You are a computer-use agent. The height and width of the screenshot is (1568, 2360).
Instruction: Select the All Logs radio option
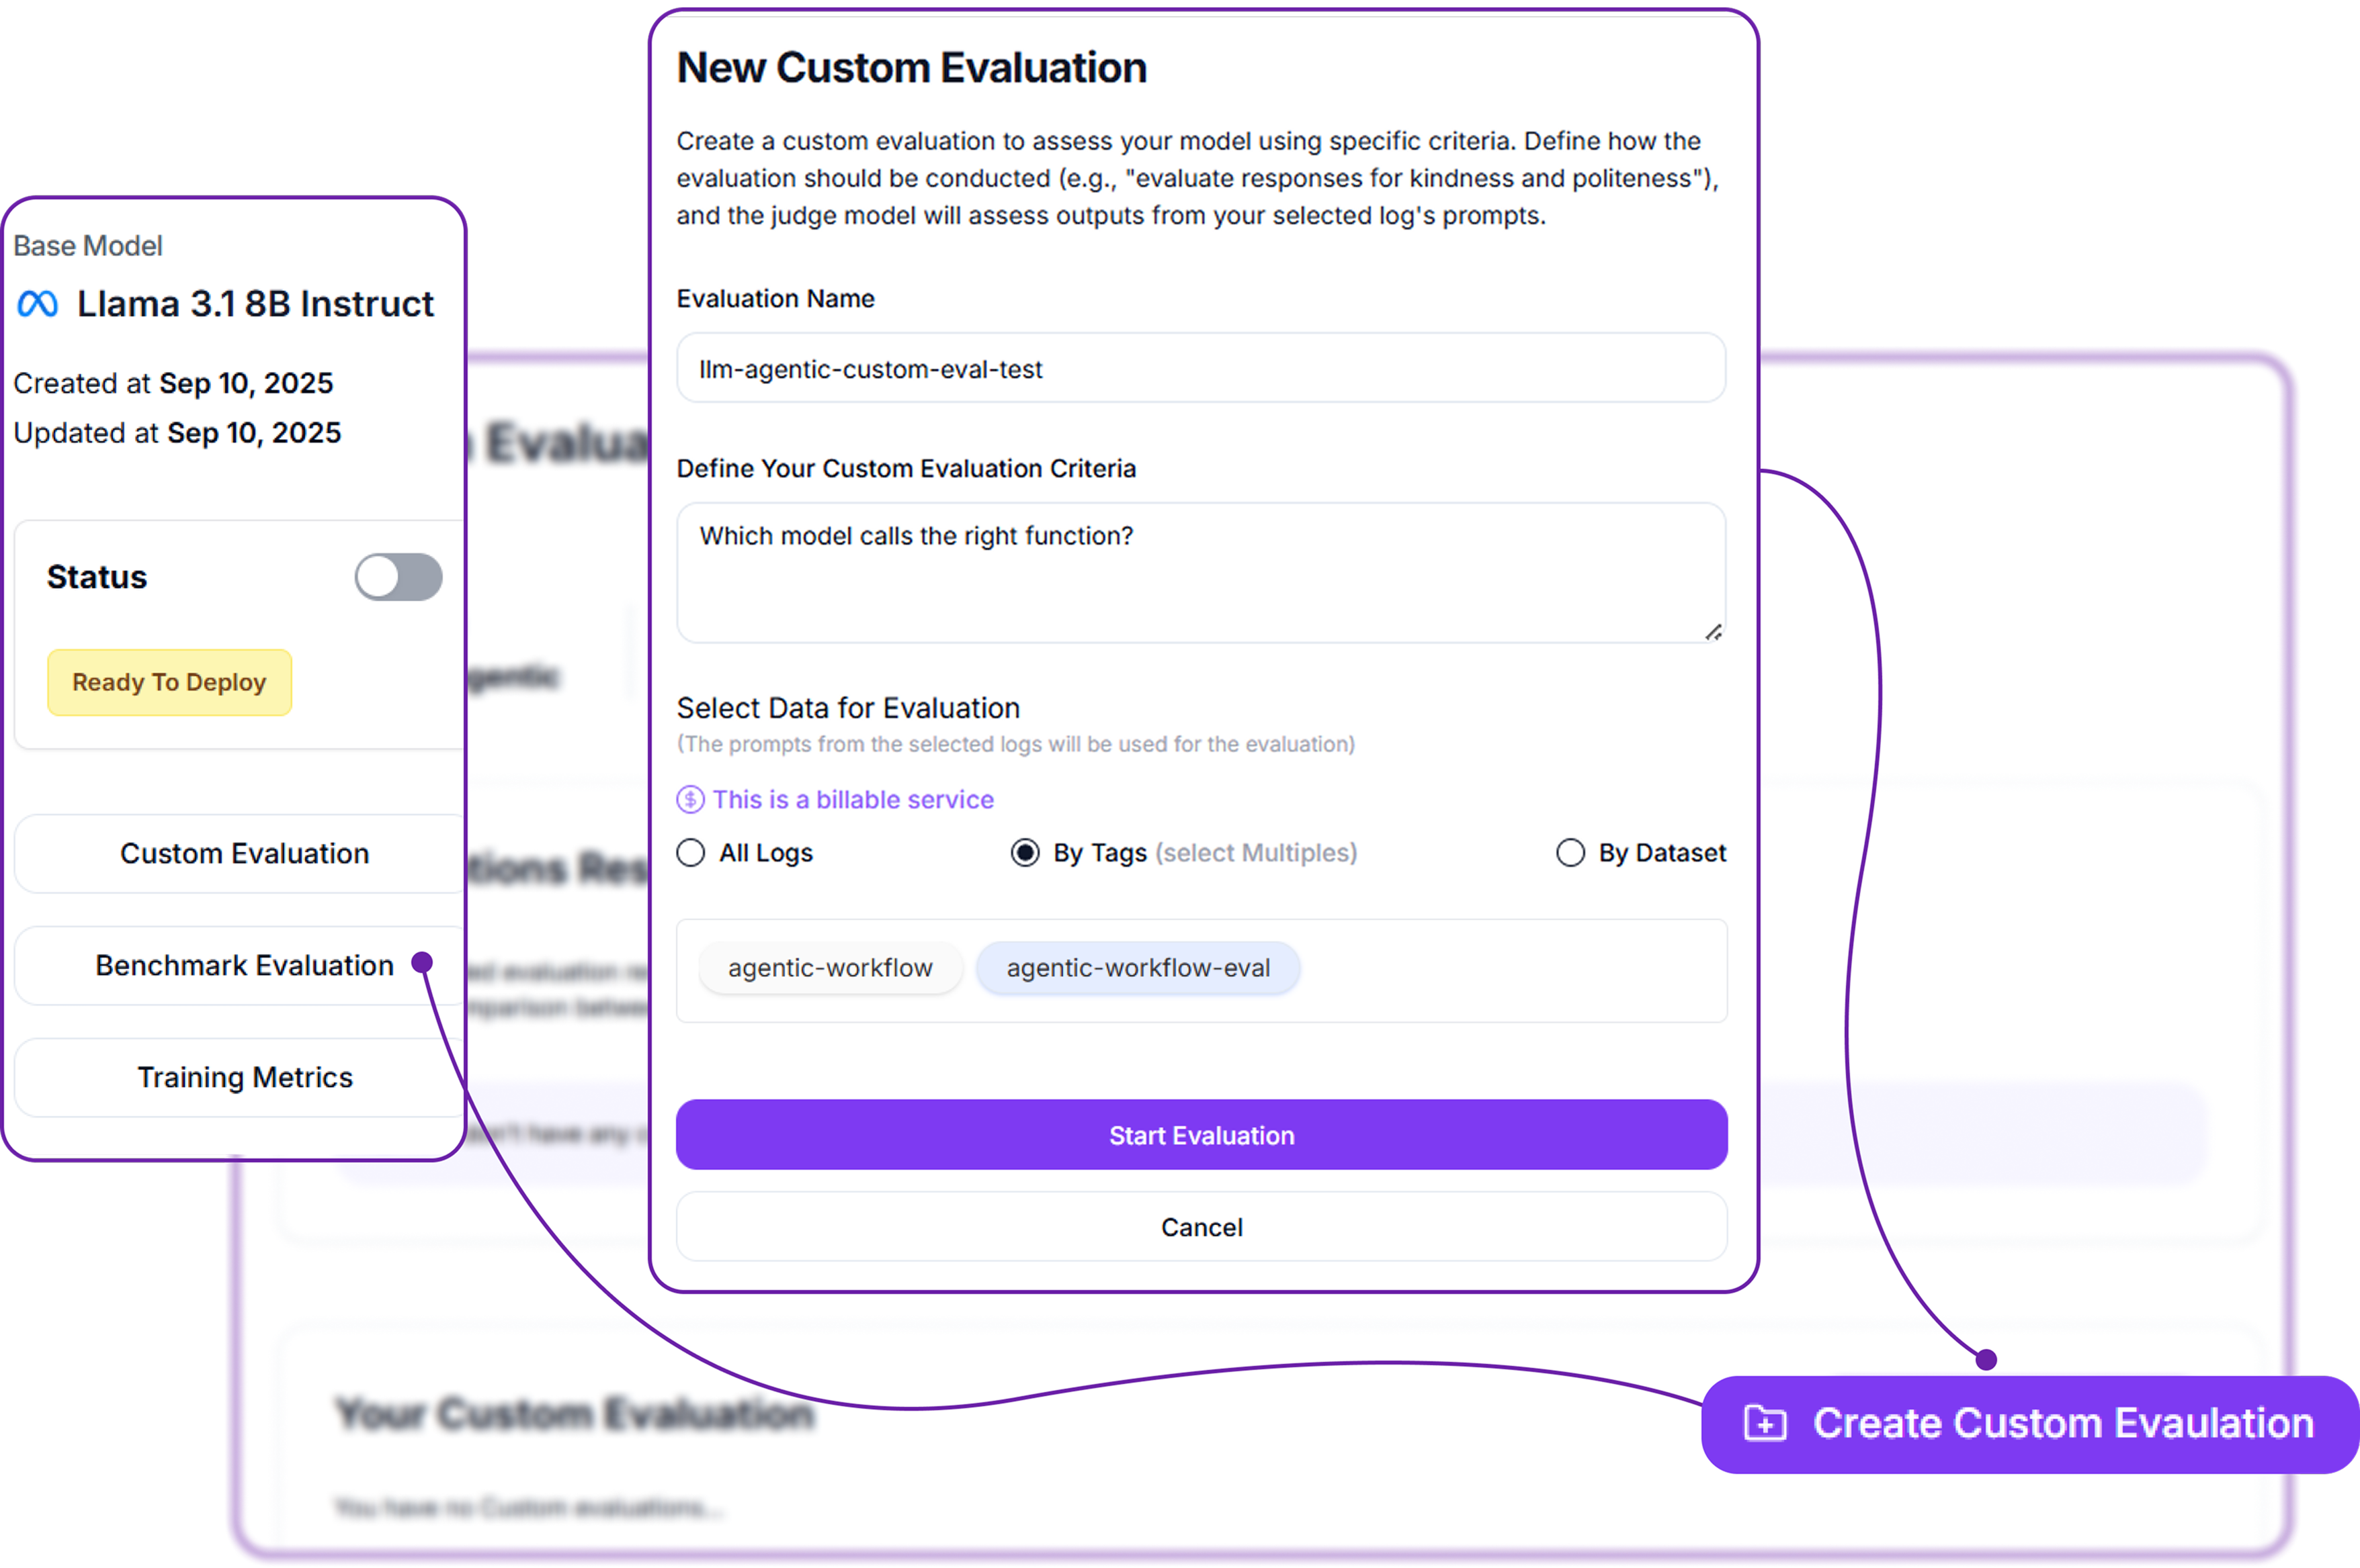pyautogui.click(x=690, y=853)
